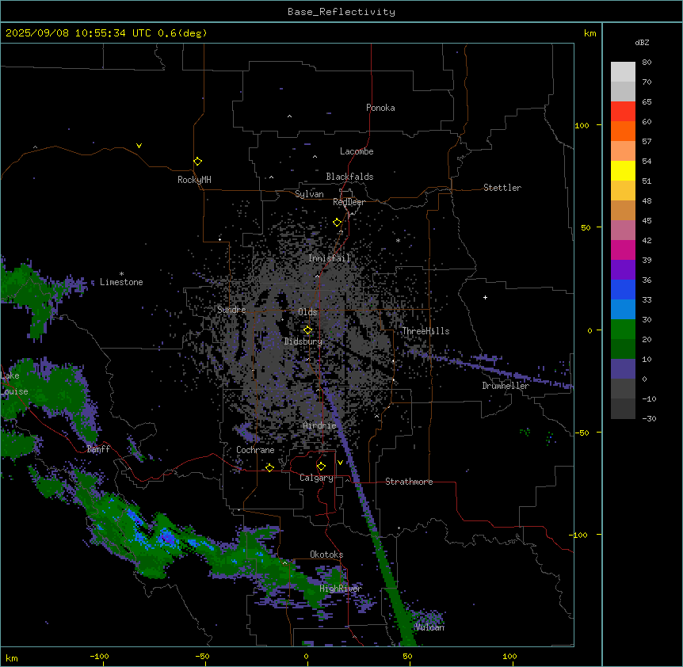Image resolution: width=683 pixels, height=667 pixels.
Task: Pick the dark green 10–20 dBZ legend swatch
Action: 623,349
